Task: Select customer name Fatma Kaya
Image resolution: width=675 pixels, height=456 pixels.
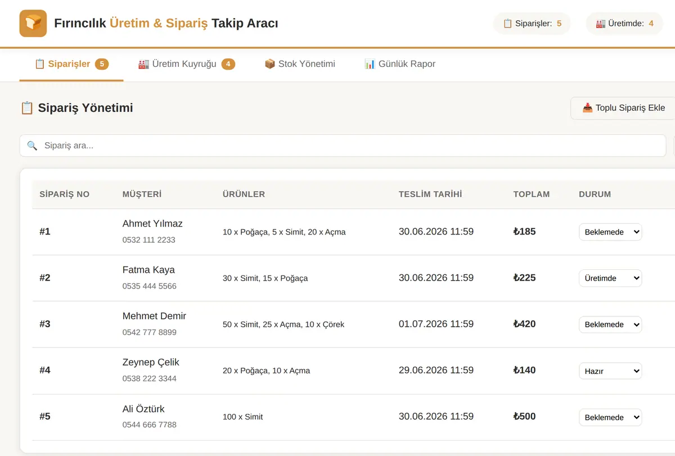Action: [x=148, y=270]
